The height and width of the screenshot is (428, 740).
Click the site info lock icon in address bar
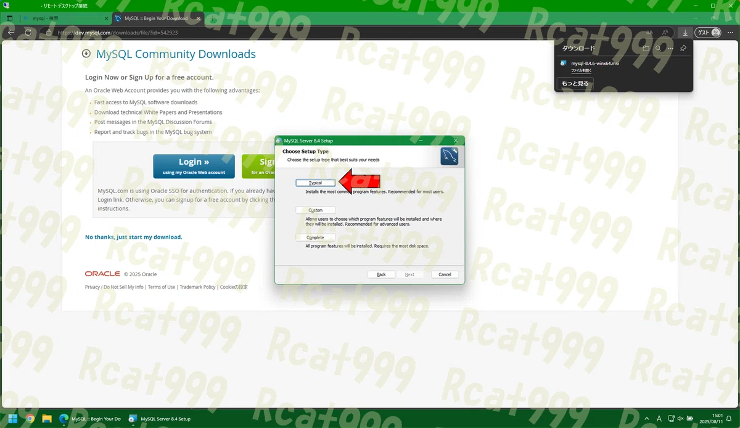click(49, 32)
